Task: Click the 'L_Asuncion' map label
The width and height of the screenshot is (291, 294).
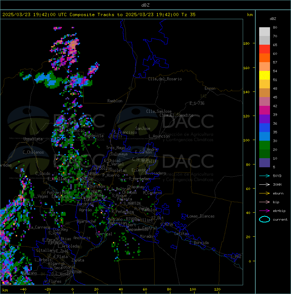Action: pos(159,136)
